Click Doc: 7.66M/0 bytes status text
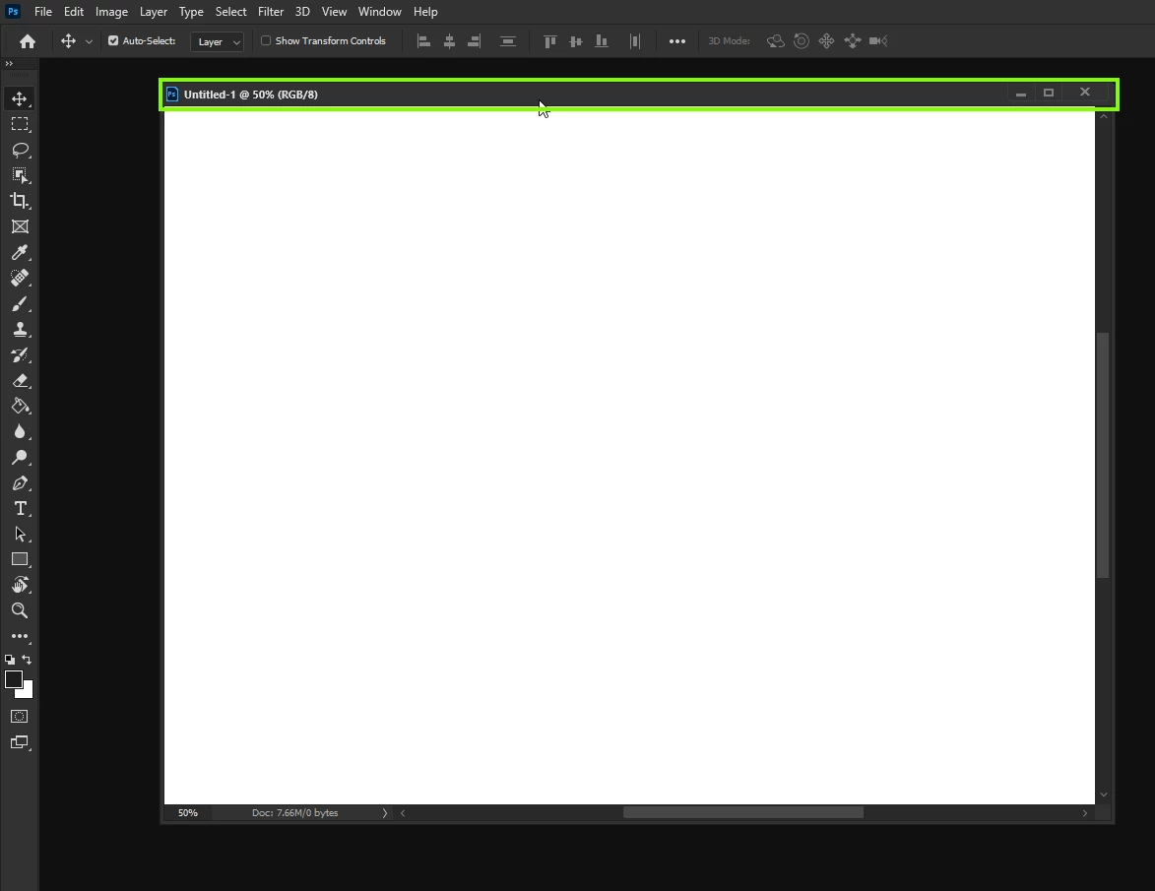The height and width of the screenshot is (891, 1155). [x=294, y=813]
